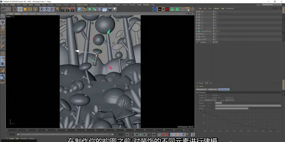Open the Script menu
Viewport: 285px width, 142px height.
click(139, 5)
